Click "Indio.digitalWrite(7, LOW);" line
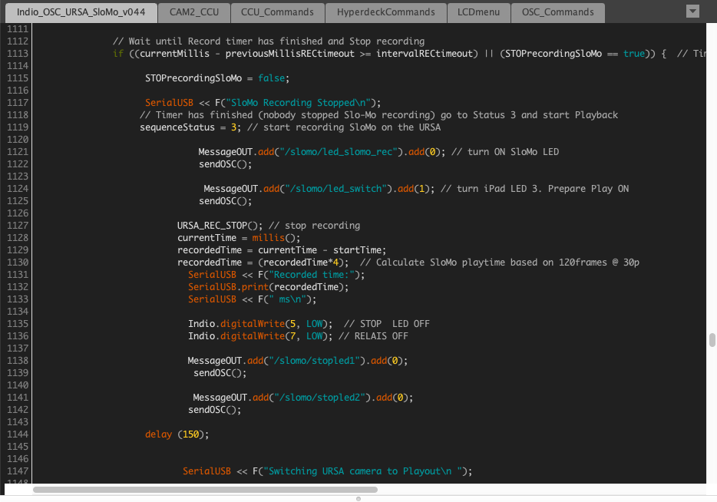This screenshot has height=502, width=717. coord(260,336)
